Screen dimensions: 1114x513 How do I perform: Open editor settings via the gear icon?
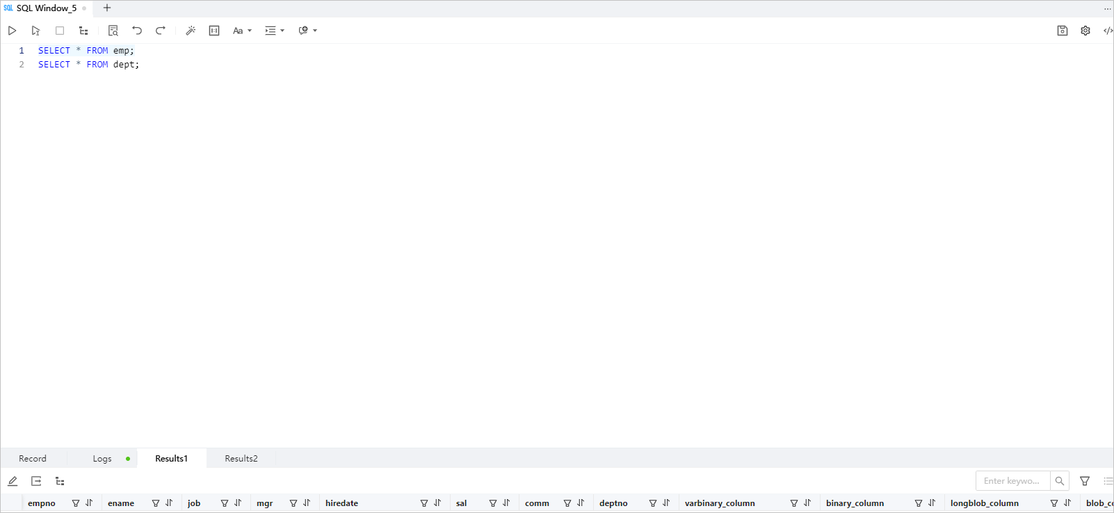1085,31
